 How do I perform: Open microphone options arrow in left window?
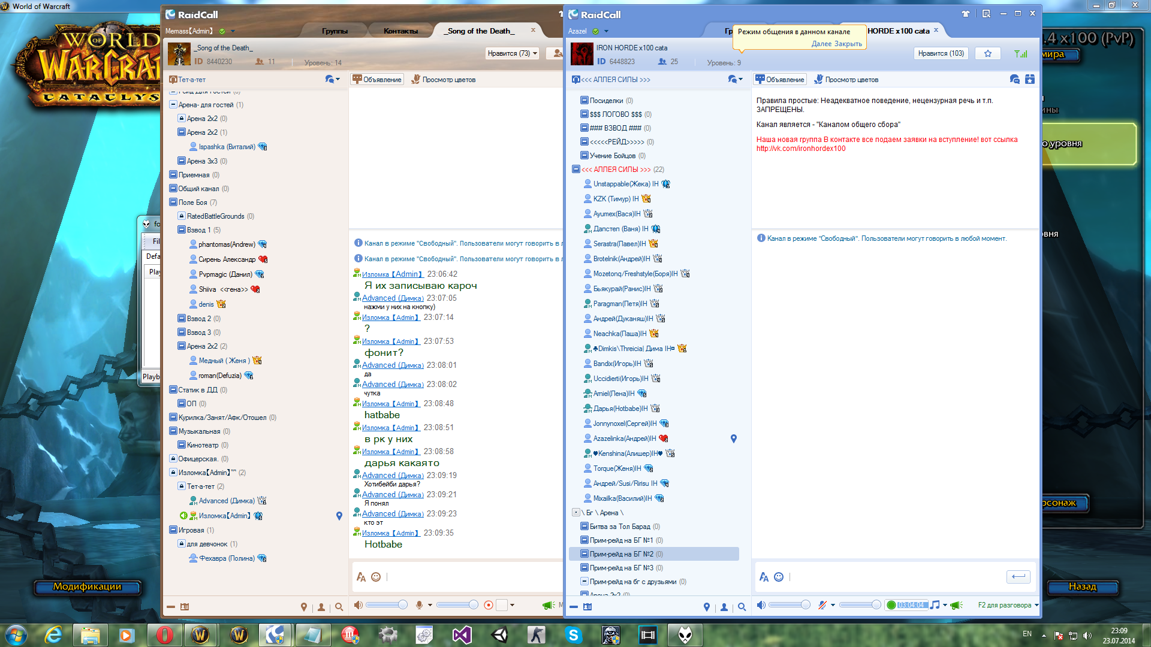430,606
